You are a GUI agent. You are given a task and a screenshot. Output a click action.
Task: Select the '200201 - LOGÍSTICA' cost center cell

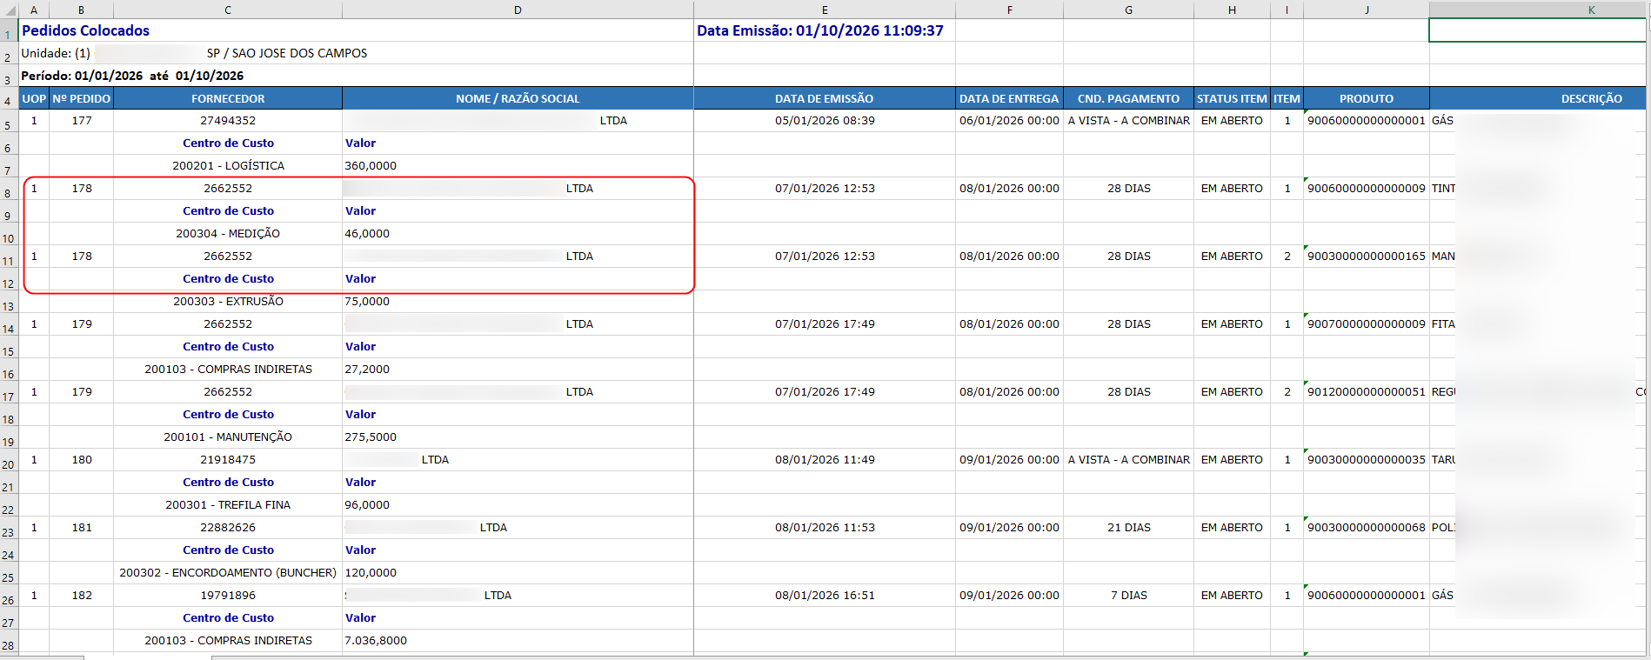coord(228,166)
